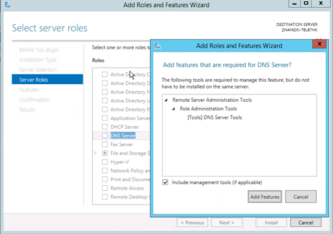
Task: Check the DHCP Server role checkbox
Action: click(x=105, y=127)
